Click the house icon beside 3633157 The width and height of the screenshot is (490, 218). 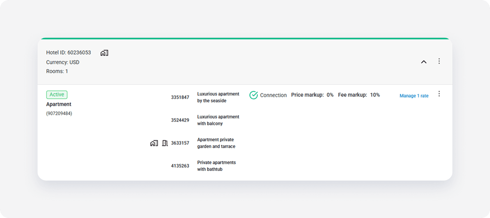[x=154, y=143]
